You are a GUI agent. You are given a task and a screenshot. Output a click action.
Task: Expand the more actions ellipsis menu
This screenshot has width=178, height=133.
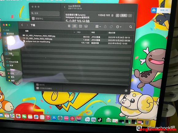119,27
